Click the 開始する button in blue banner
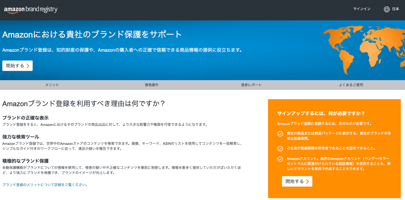 (x=17, y=66)
